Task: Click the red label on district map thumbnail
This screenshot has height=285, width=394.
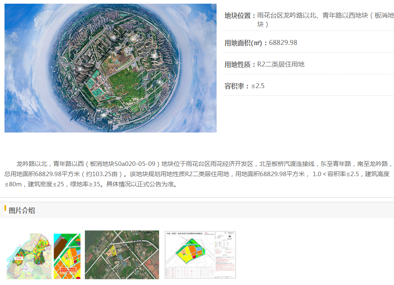Action: pyautogui.click(x=18, y=258)
